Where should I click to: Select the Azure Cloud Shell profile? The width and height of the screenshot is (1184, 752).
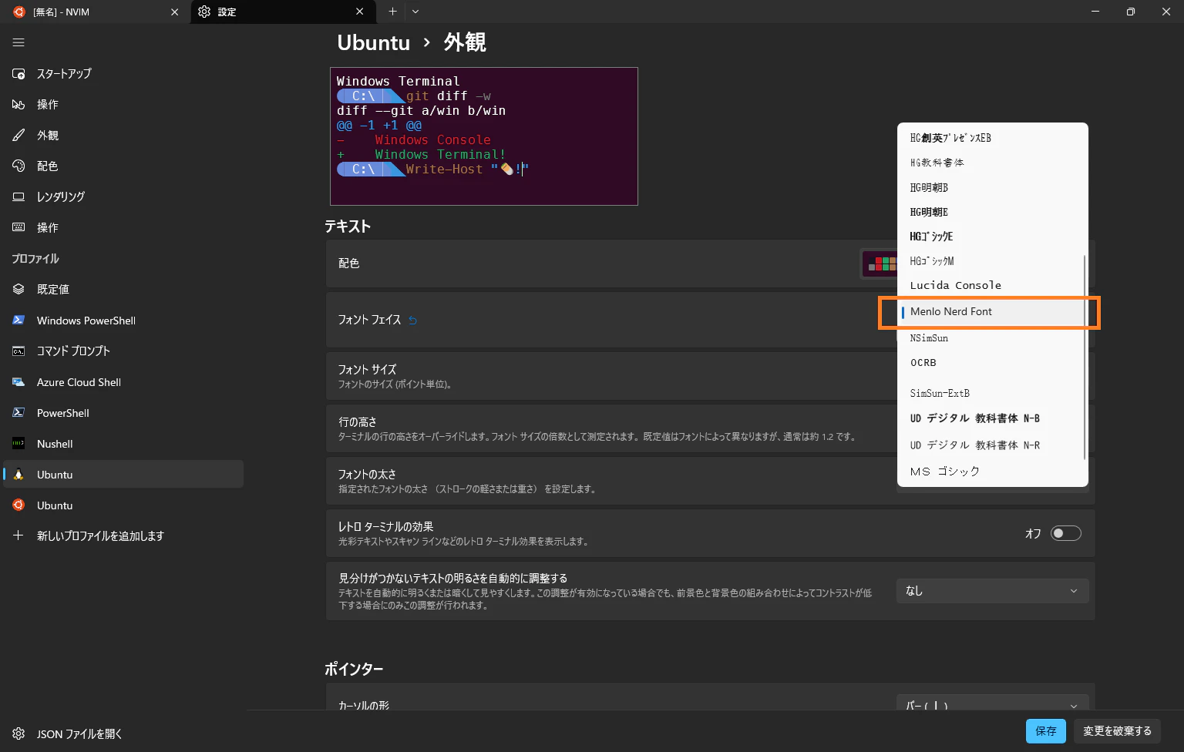[123, 381]
